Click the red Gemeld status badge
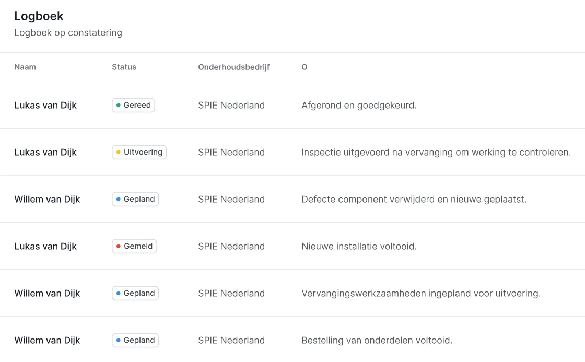 pyautogui.click(x=134, y=246)
